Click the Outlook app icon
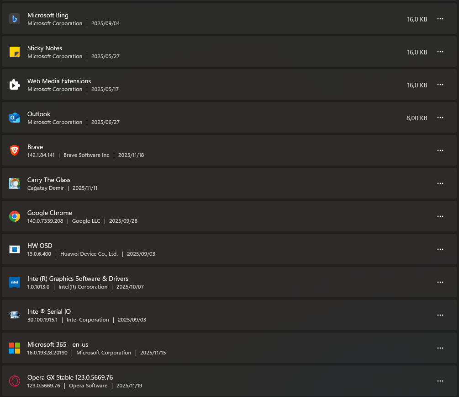Image resolution: width=459 pixels, height=397 pixels. coord(15,118)
